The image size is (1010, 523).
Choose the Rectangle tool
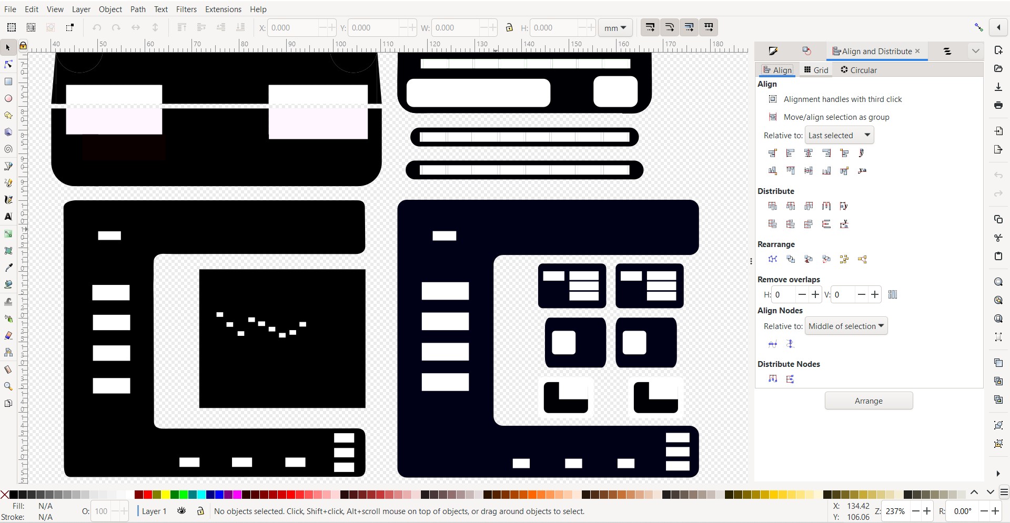tap(8, 81)
